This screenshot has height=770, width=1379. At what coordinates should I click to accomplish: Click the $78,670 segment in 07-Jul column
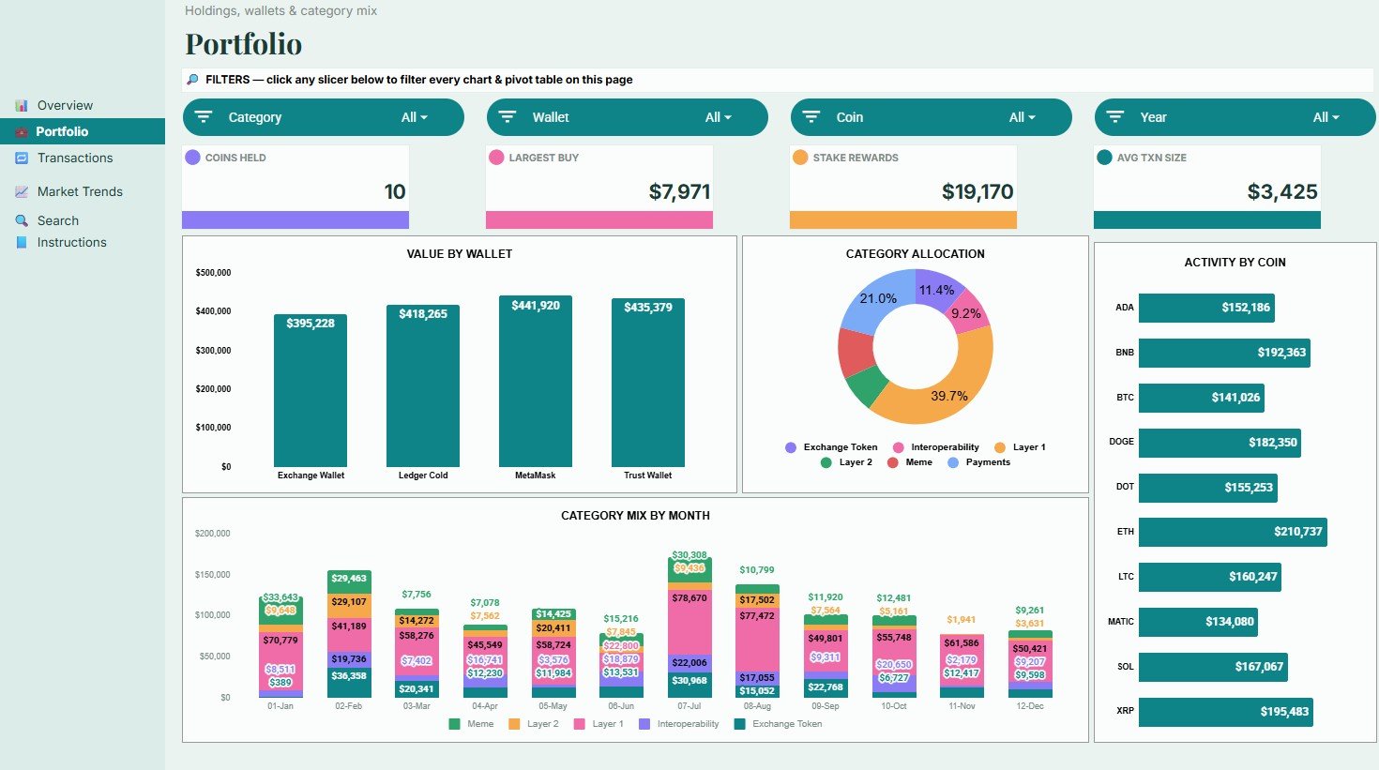coord(689,622)
